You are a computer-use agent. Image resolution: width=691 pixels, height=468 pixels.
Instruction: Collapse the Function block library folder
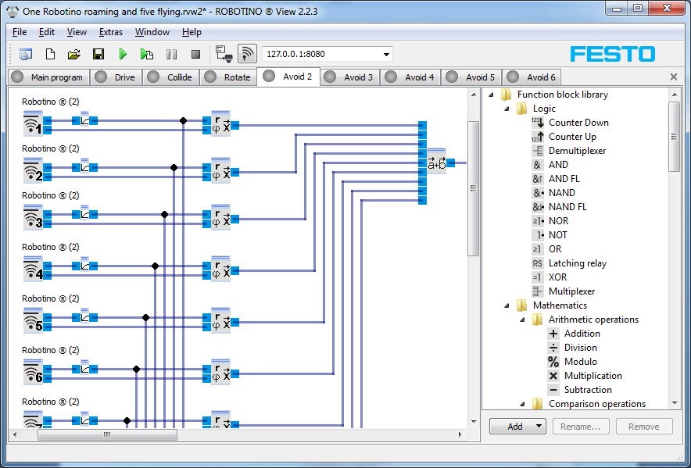click(492, 95)
